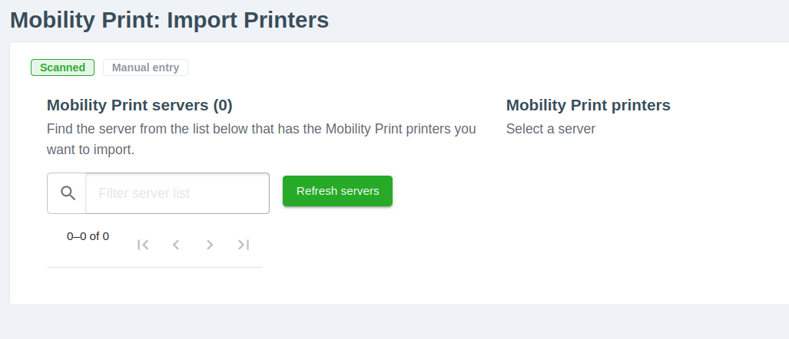Screen dimensions: 789x339
Task: Jump to last page of servers
Action: [x=244, y=245]
